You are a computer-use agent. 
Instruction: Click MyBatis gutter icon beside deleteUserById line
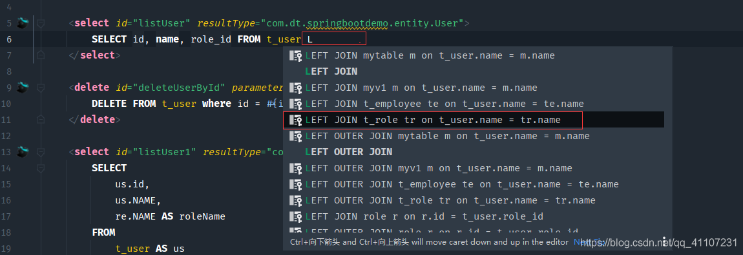(x=23, y=88)
